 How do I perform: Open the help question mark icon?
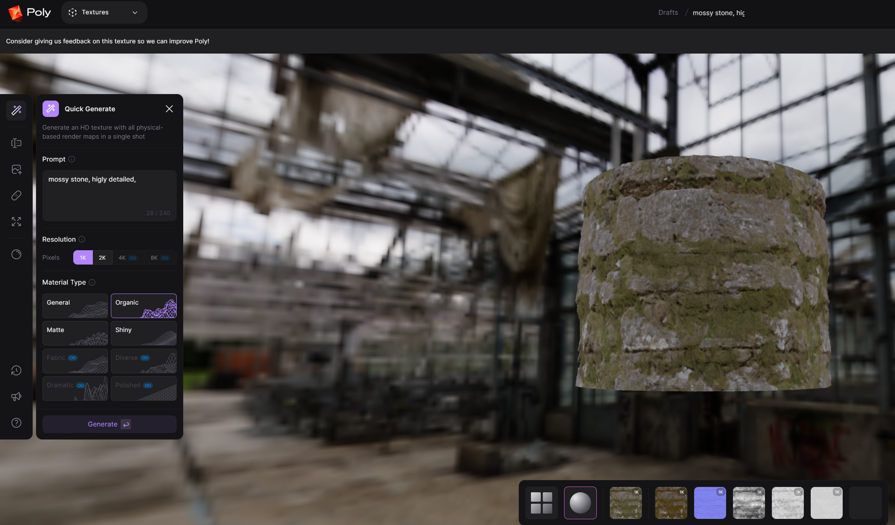tap(16, 423)
